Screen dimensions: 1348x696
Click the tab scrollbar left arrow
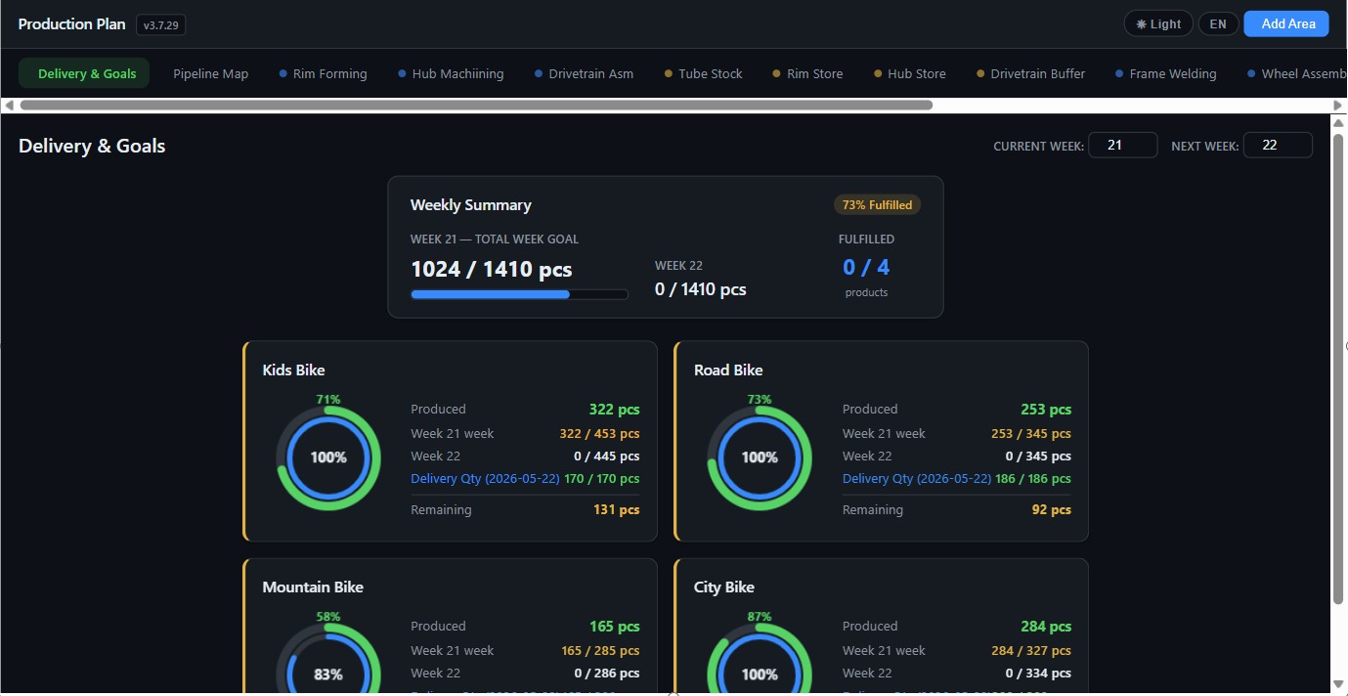pyautogui.click(x=9, y=105)
